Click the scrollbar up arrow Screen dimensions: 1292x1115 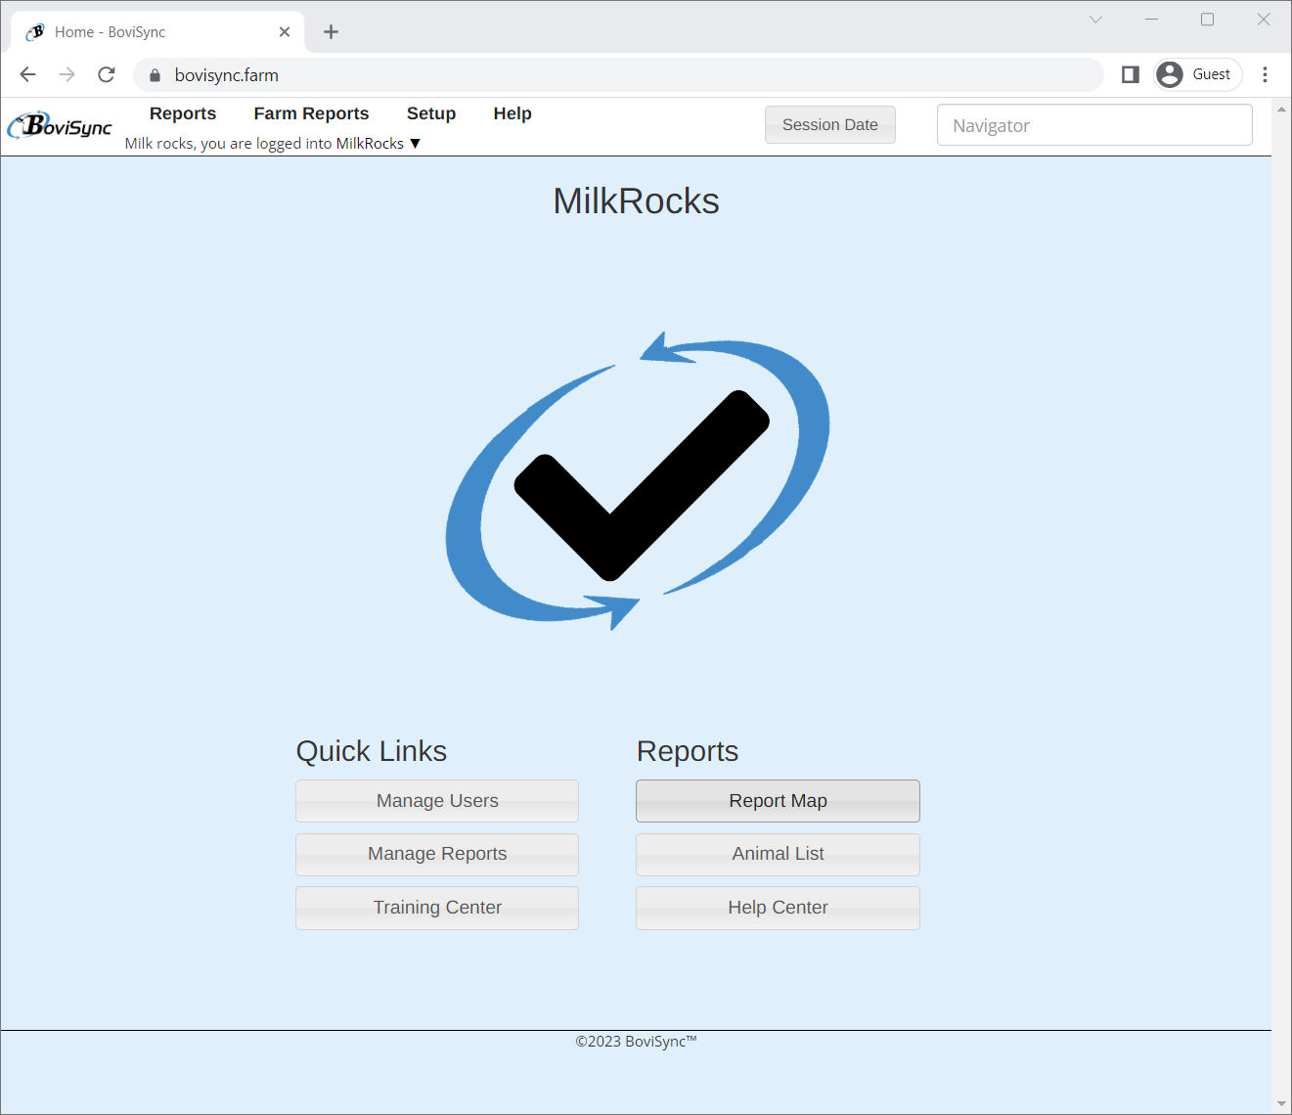coord(1281,109)
